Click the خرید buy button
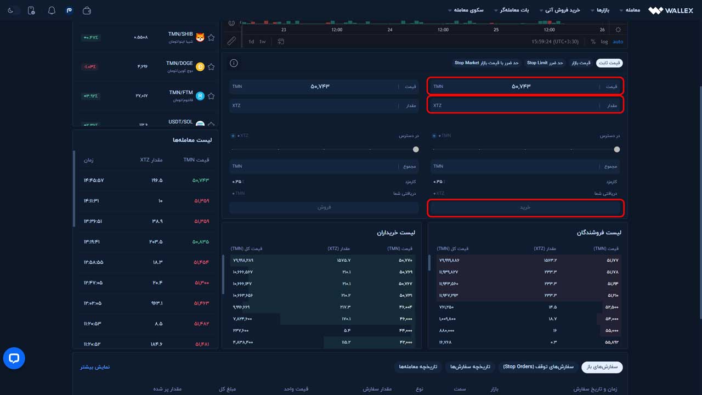Image resolution: width=702 pixels, height=395 pixels. pyautogui.click(x=525, y=207)
